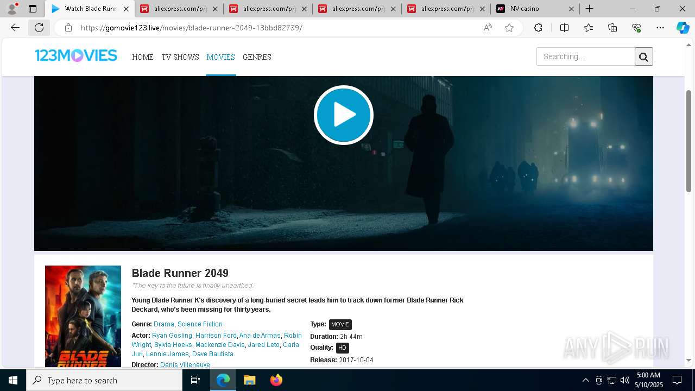
Task: Open the notification center icon
Action: (x=677, y=380)
